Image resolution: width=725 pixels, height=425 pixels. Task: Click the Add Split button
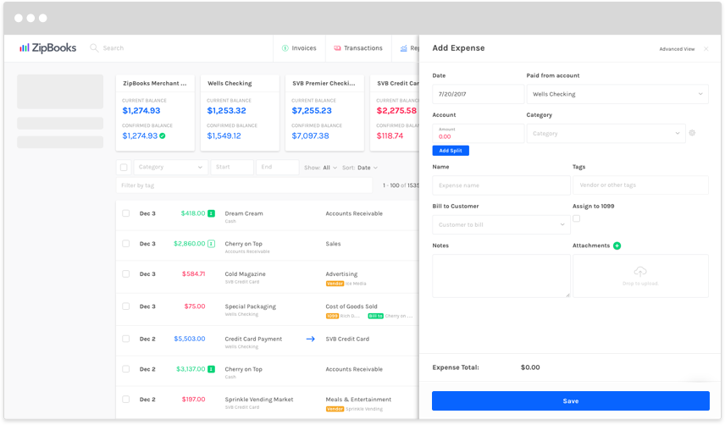pyautogui.click(x=451, y=151)
